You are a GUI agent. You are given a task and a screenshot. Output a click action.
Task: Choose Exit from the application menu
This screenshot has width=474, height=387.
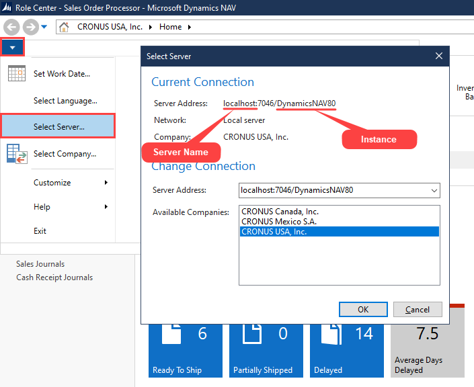click(x=40, y=231)
